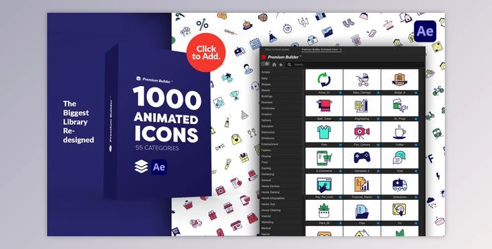Select the Ambulance animated icon
The height and width of the screenshot is (249, 492).
tap(400, 184)
